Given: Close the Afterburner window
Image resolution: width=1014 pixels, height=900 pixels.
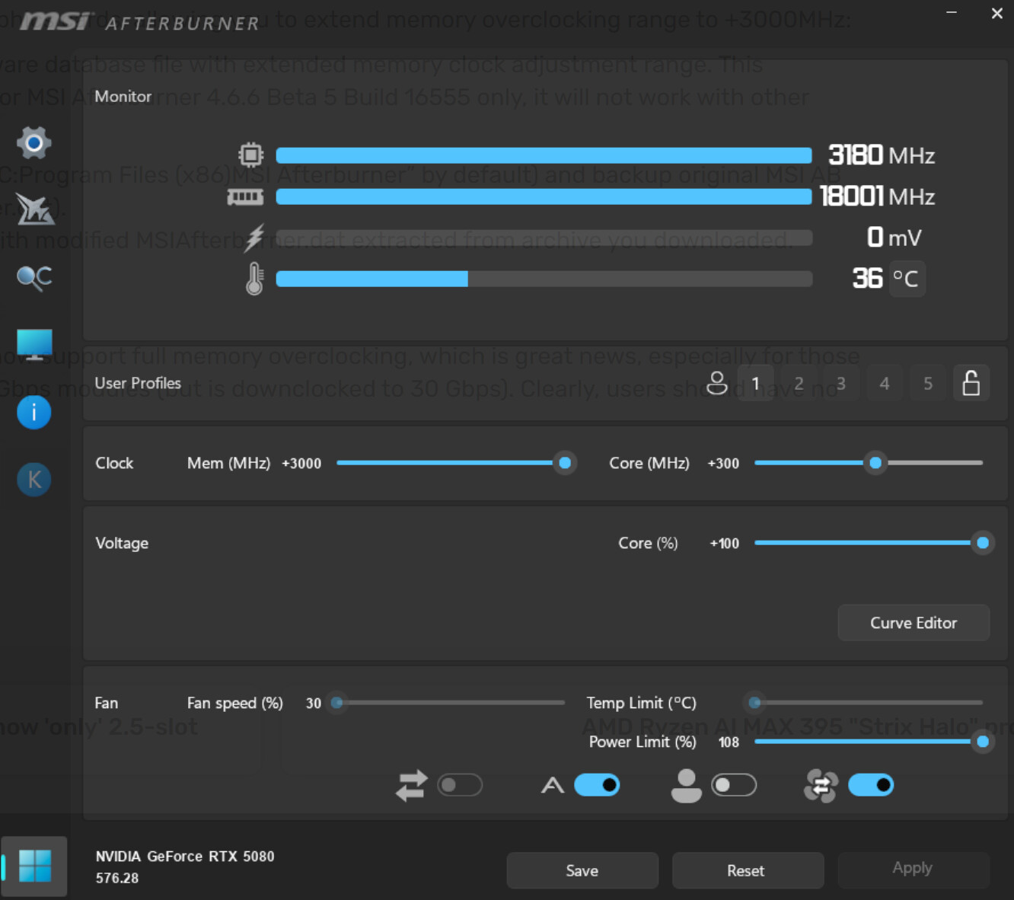Looking at the screenshot, I should pos(996,13).
